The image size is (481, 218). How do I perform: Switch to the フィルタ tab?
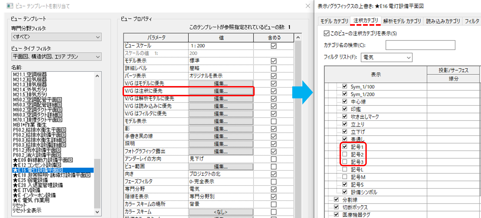pos(472,21)
